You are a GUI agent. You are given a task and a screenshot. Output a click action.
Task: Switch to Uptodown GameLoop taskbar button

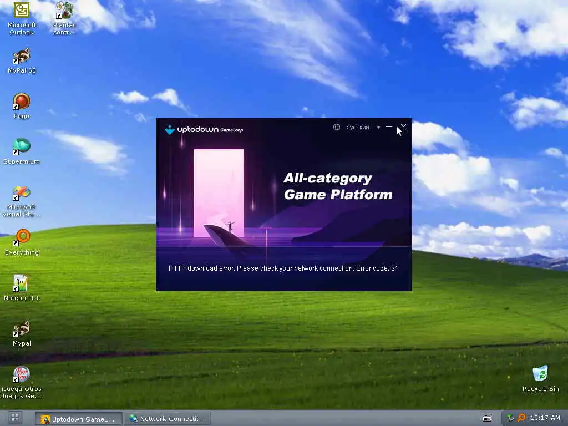pyautogui.click(x=79, y=419)
